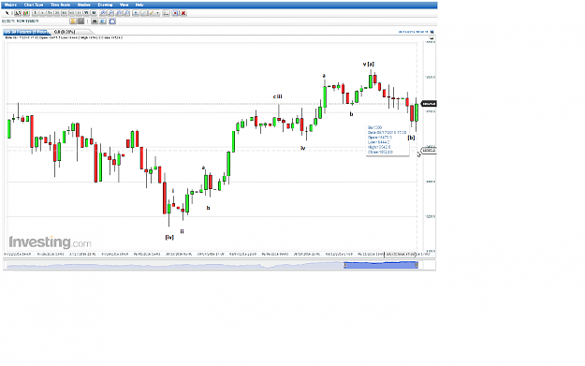
Task: Click the blue screen icon in second row
Action: (103, 22)
